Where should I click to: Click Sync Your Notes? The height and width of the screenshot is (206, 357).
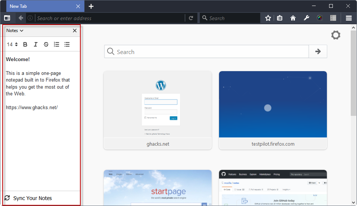(x=33, y=198)
